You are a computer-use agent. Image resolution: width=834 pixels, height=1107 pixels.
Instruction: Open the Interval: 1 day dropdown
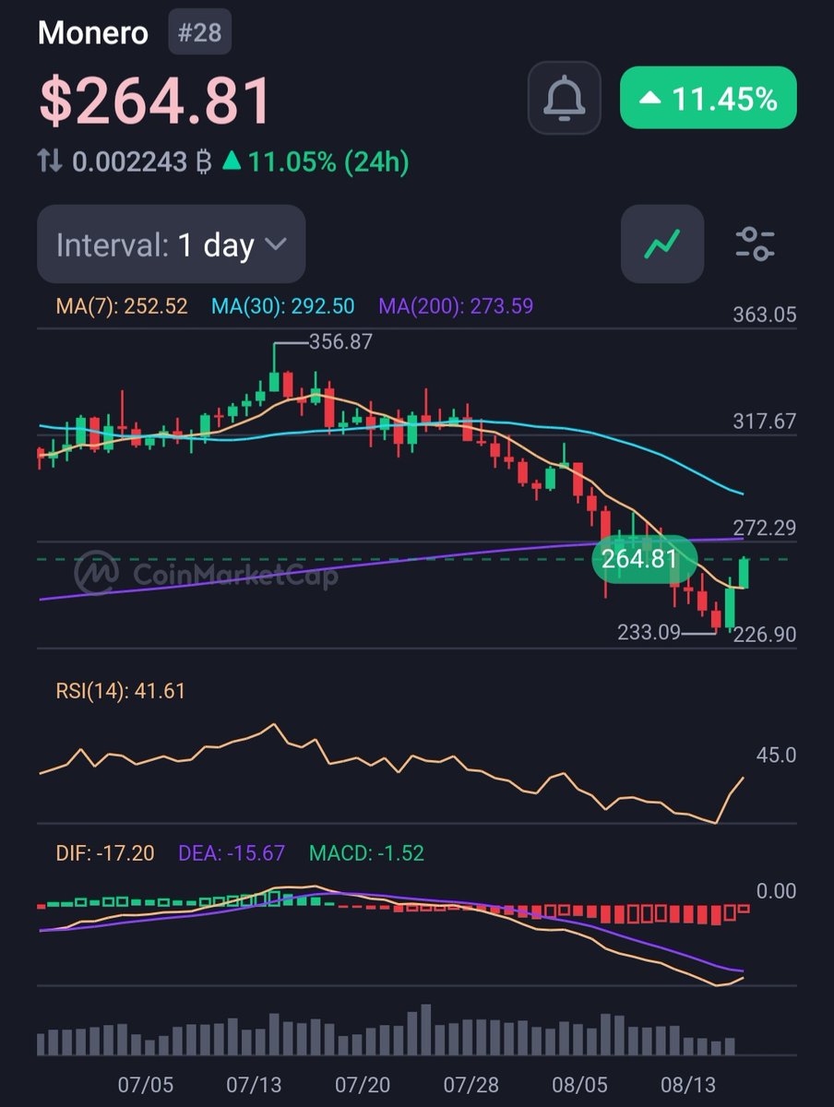[x=171, y=244]
